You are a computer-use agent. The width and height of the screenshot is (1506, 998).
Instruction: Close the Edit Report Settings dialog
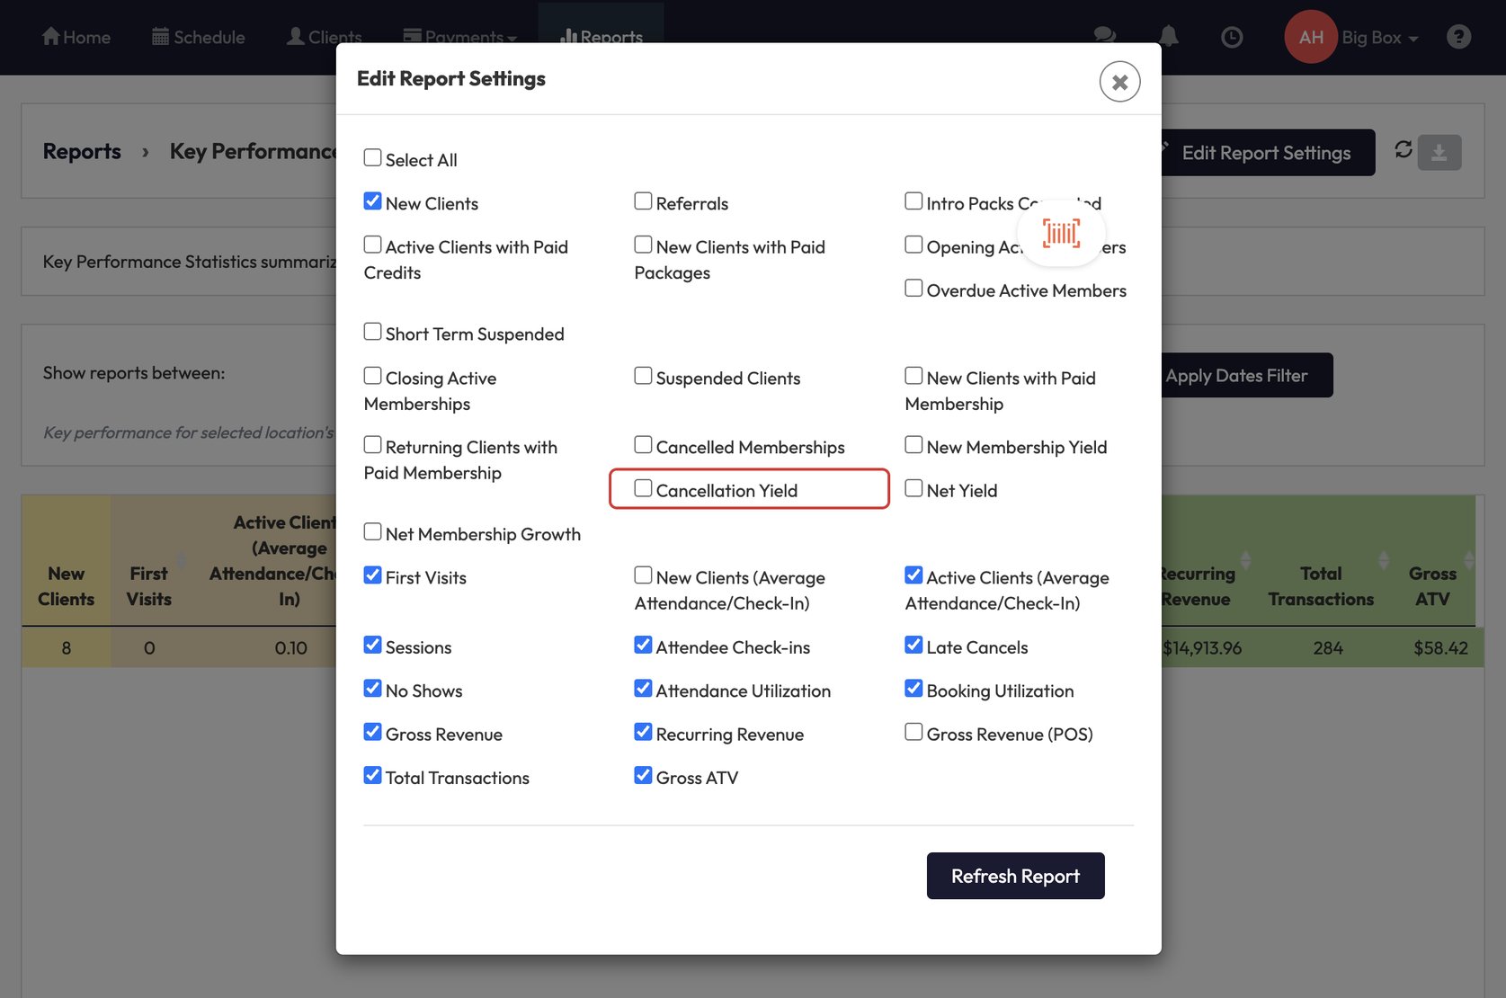[x=1119, y=82]
